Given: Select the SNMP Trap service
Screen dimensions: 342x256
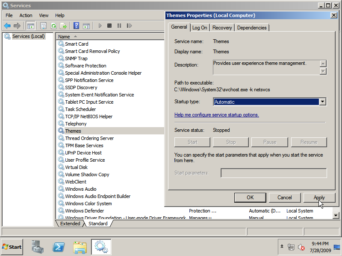Looking at the screenshot, I should [76, 58].
